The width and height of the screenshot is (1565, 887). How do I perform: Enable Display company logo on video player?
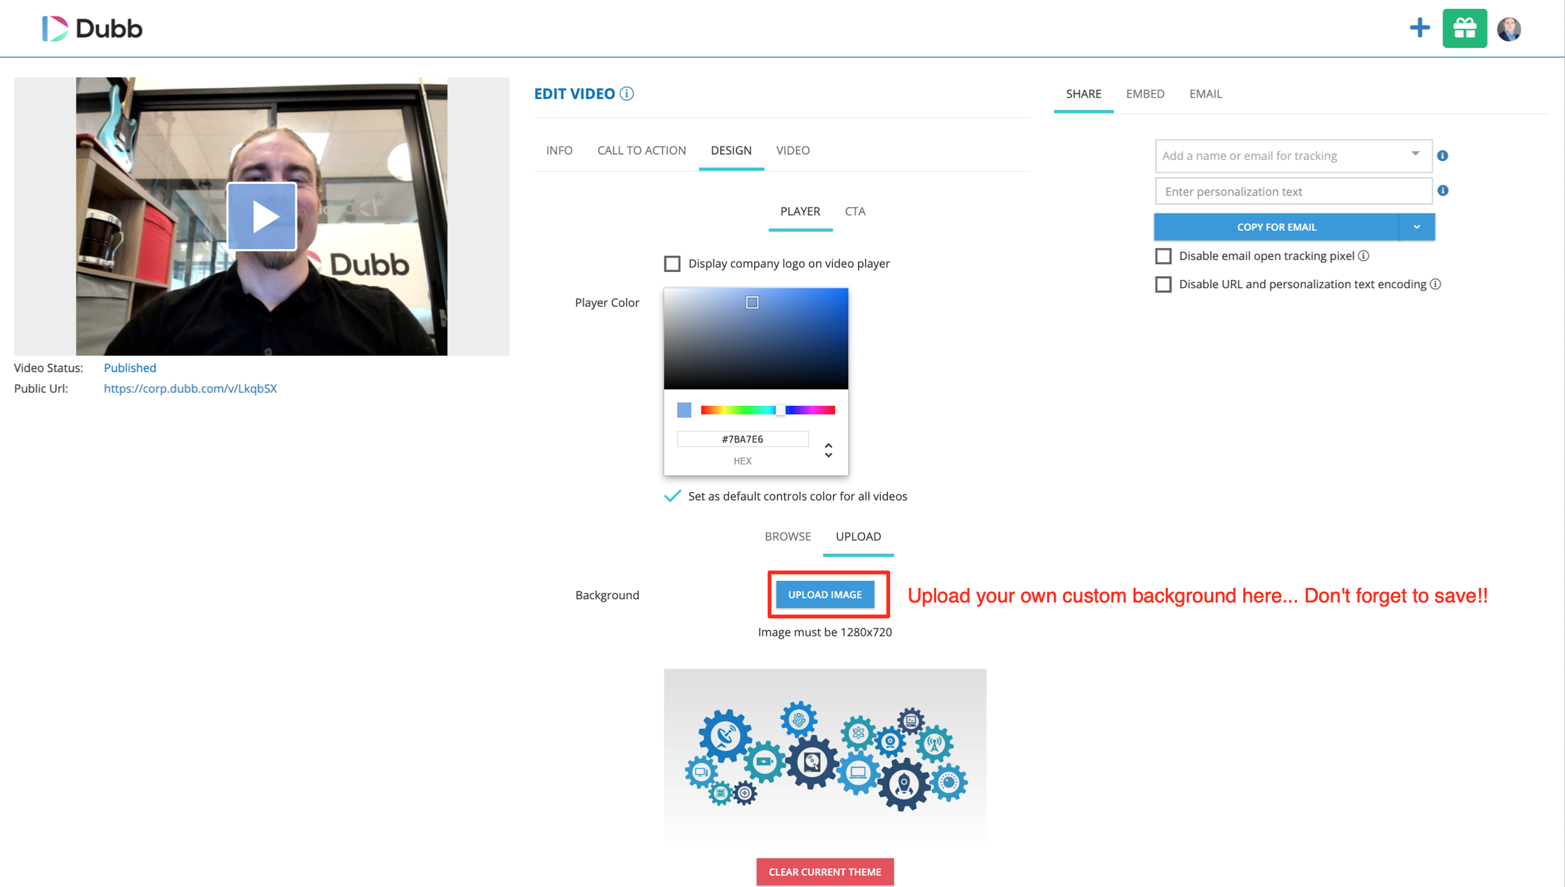(x=672, y=264)
